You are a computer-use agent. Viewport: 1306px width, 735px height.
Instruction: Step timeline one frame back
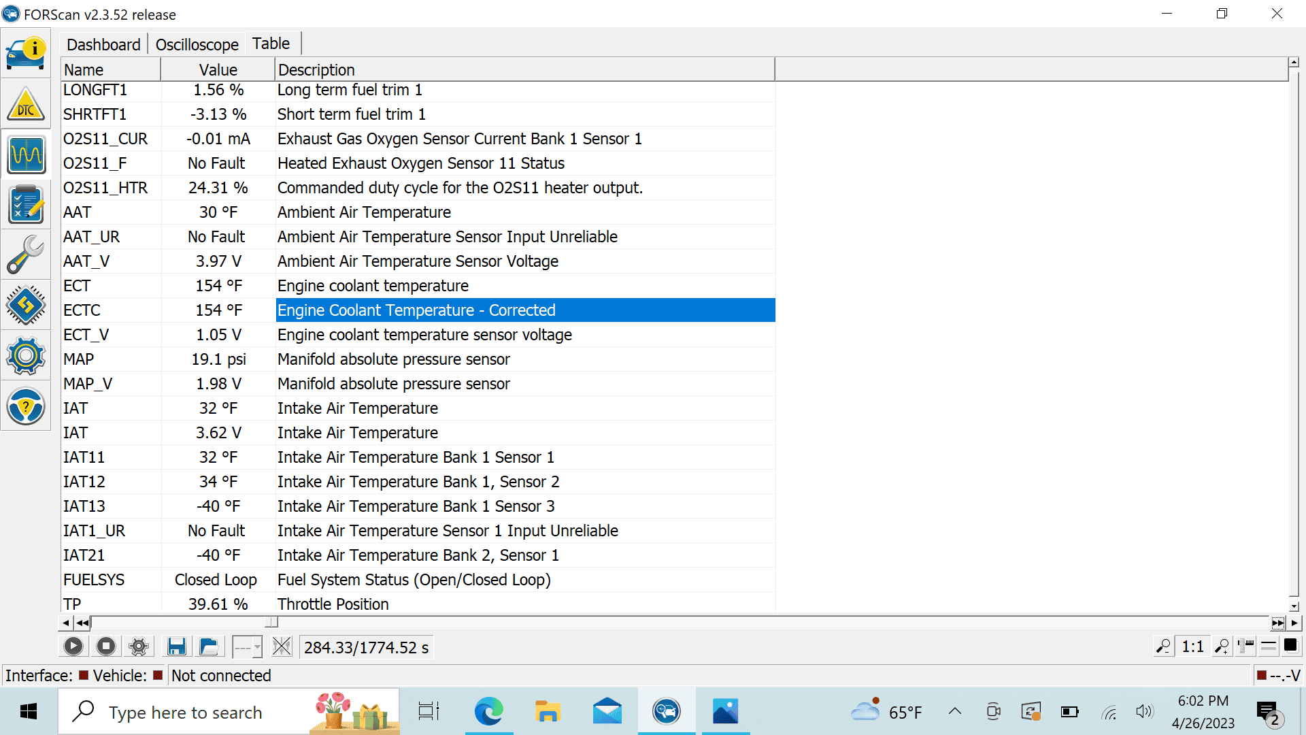65,623
